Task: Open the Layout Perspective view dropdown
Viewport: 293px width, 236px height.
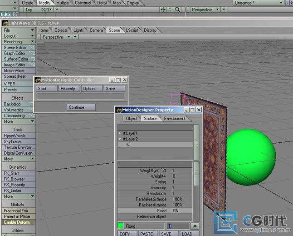Action: [56, 37]
